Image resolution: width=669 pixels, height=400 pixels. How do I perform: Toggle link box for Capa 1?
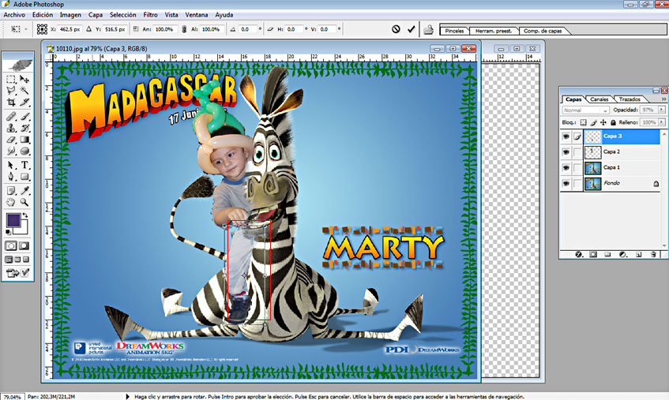(577, 167)
